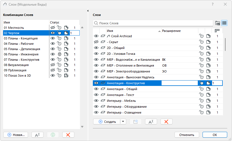Sort layers by Имя column header
232x141 pixels.
click(x=132, y=31)
